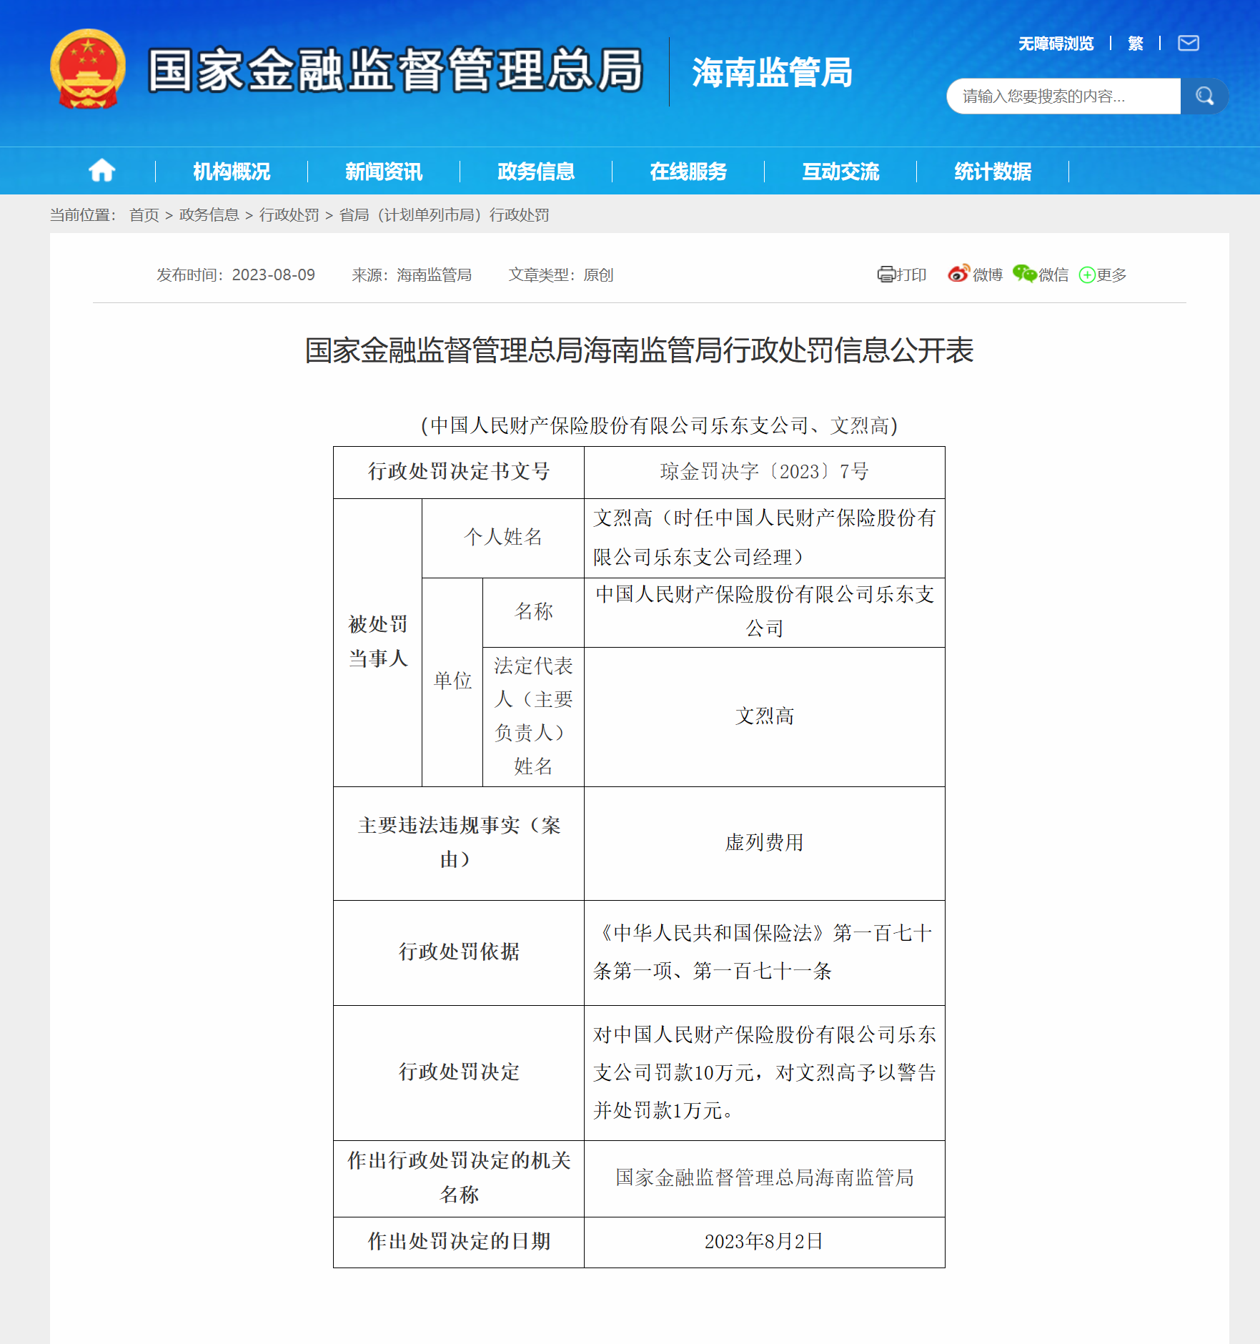
Task: Click the 被处罚当事人 cell
Action: pos(377,642)
